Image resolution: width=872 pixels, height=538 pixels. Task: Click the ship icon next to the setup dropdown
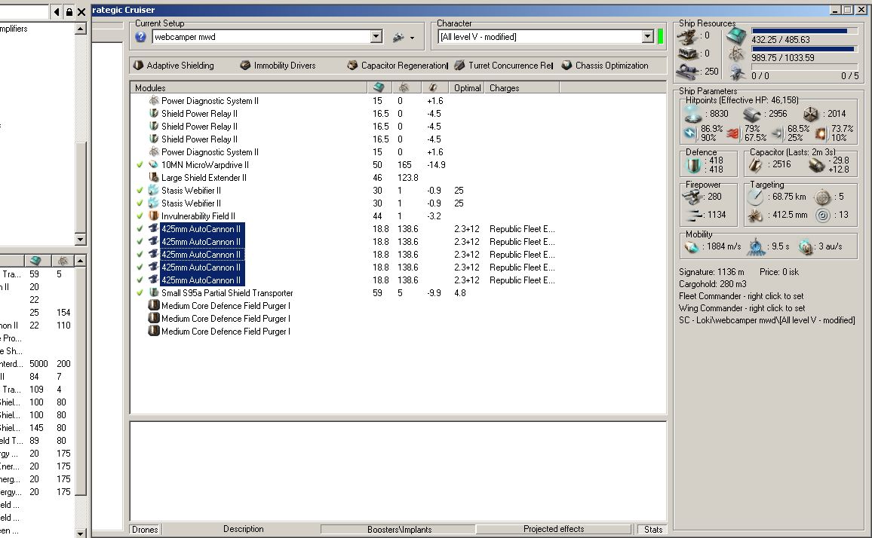pos(398,37)
